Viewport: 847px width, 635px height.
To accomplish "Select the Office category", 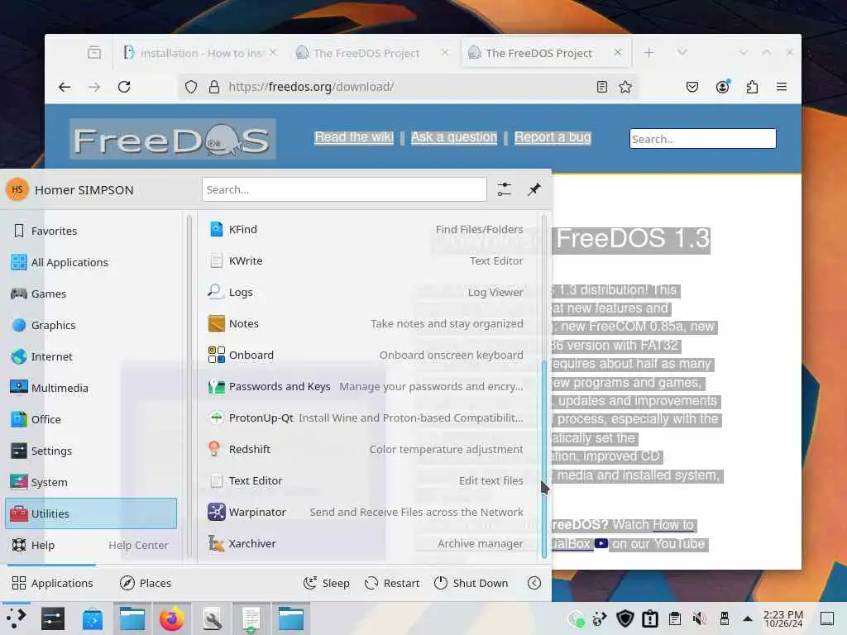I will [91, 419].
